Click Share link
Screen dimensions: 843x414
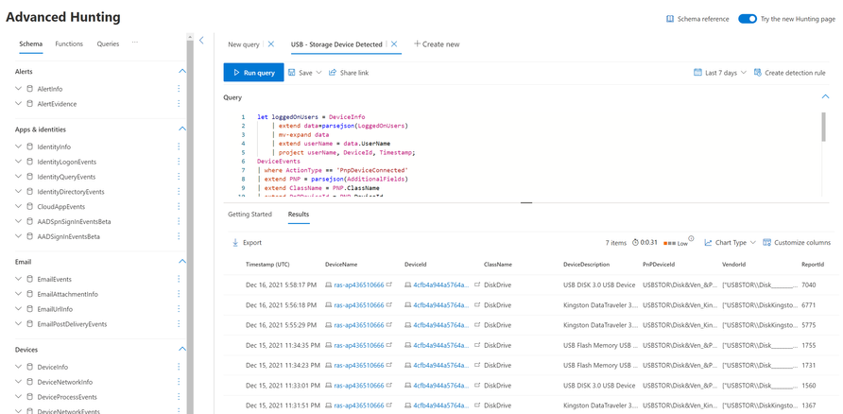[x=349, y=73]
